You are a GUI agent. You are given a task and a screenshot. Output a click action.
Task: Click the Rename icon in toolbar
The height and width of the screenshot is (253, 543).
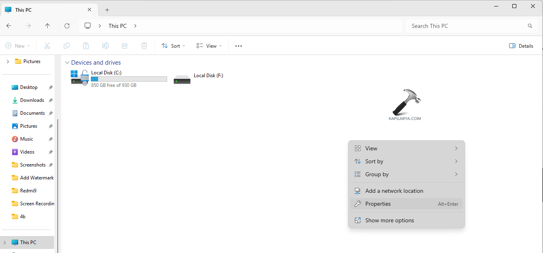(x=105, y=46)
